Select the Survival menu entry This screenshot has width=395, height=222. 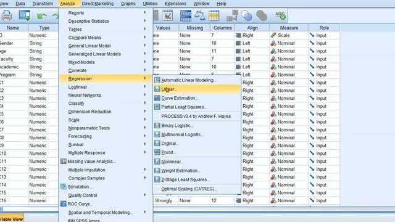coord(76,144)
